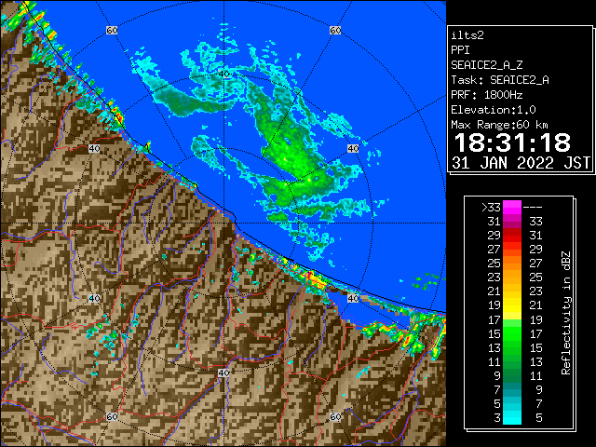Pick the magenta >33 dBZ swatch
596x447 pixels.
[x=512, y=207]
